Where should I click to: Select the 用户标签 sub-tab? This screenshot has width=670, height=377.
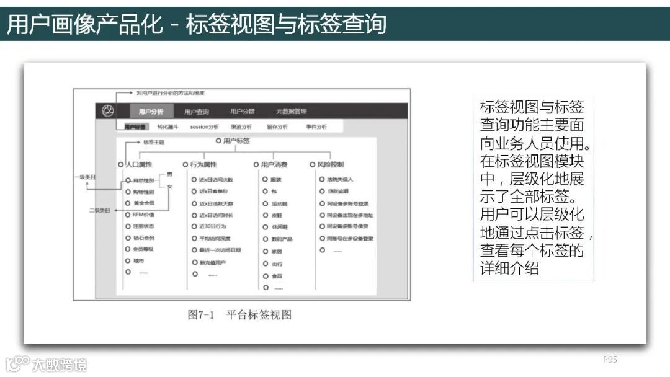(x=135, y=127)
